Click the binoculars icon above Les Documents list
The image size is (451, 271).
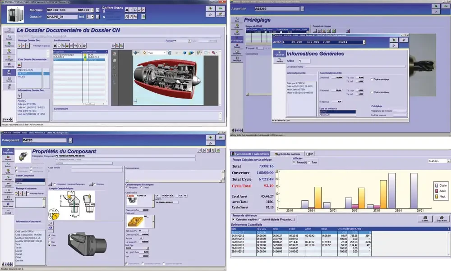[x=55, y=45]
